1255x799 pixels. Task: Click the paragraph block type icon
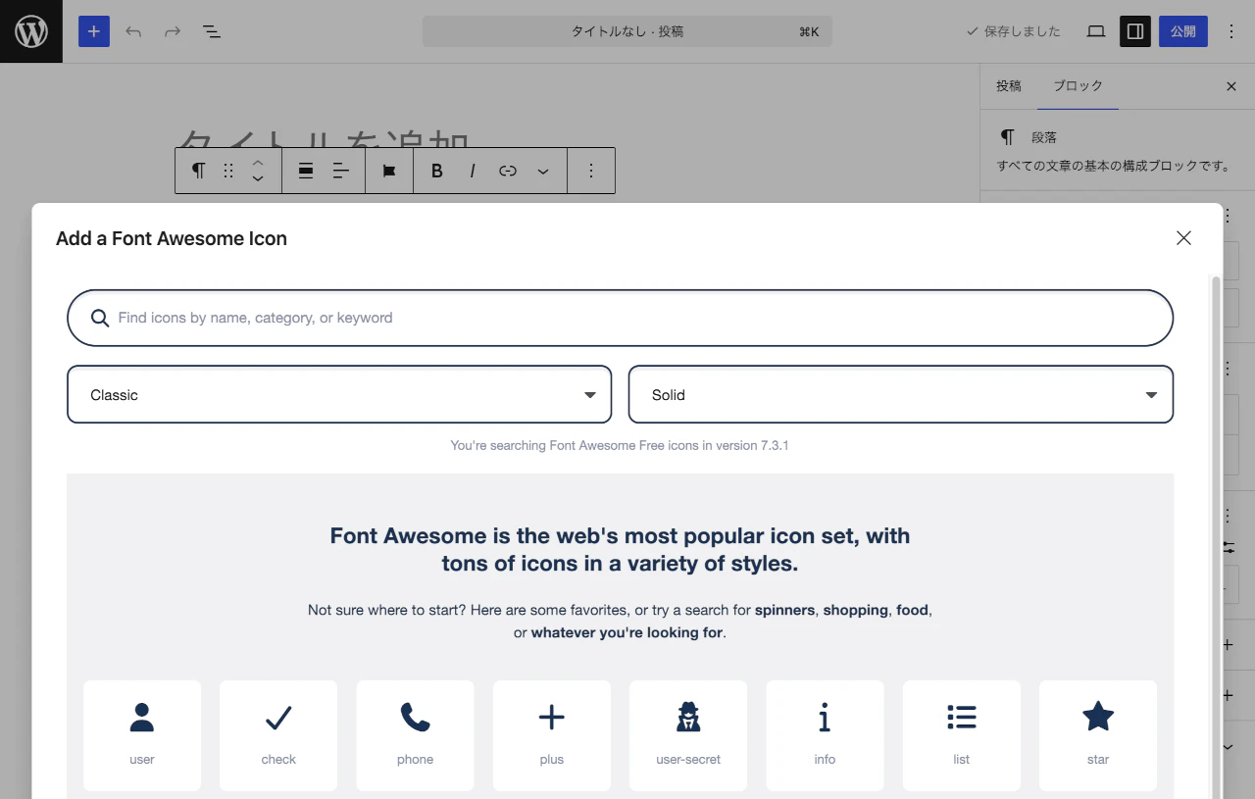198,171
